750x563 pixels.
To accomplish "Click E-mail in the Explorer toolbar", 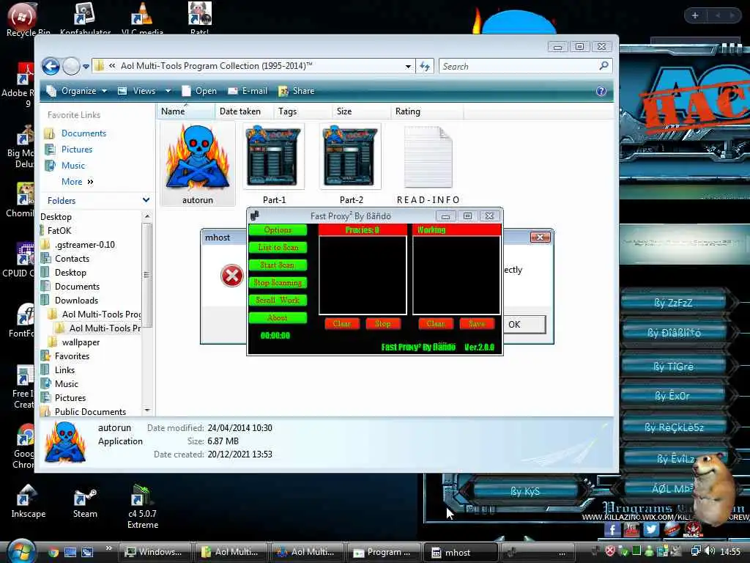I will [x=248, y=91].
